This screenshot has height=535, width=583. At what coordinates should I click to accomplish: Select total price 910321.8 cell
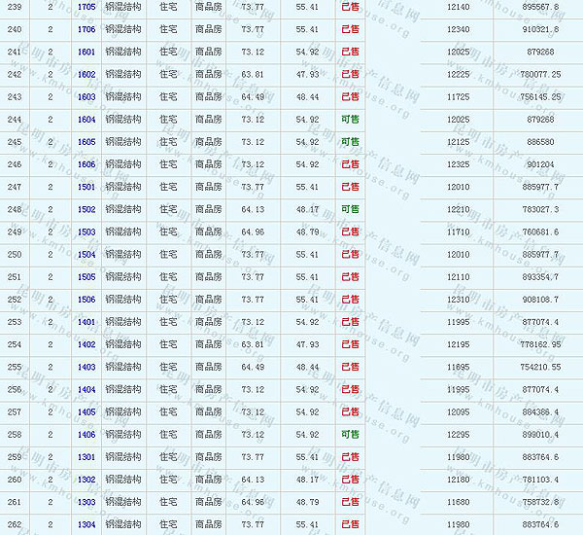540,30
